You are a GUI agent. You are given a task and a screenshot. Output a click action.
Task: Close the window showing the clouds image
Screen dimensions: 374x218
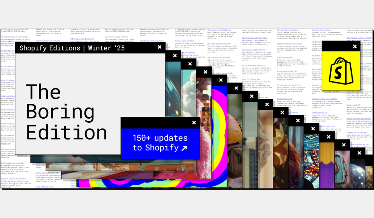pos(190,63)
